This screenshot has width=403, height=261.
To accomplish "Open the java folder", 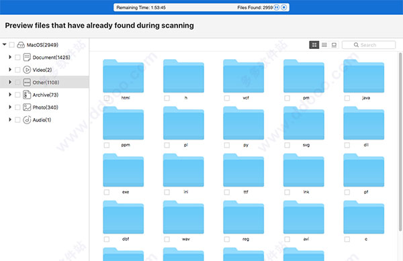I will pyautogui.click(x=363, y=76).
